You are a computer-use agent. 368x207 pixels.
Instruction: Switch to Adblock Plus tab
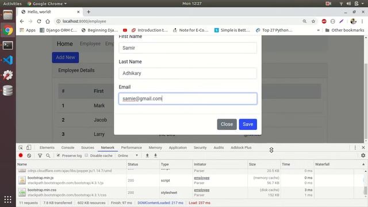241,148
